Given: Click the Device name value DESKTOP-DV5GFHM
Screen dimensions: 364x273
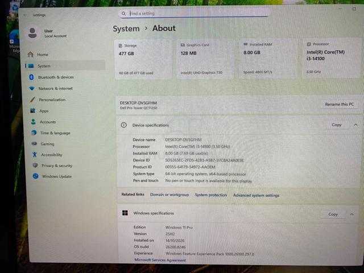Looking at the screenshot, I should [183, 140].
